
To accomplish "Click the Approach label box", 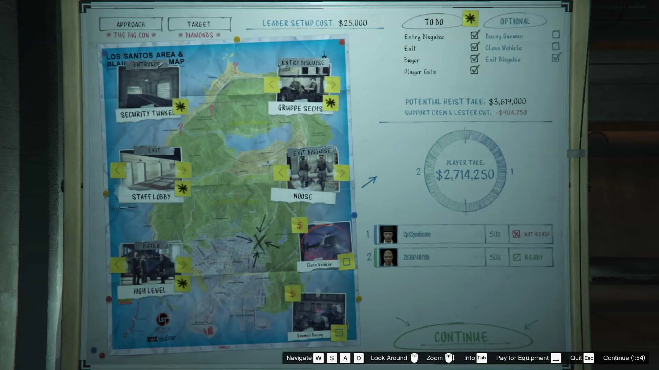I will point(131,24).
